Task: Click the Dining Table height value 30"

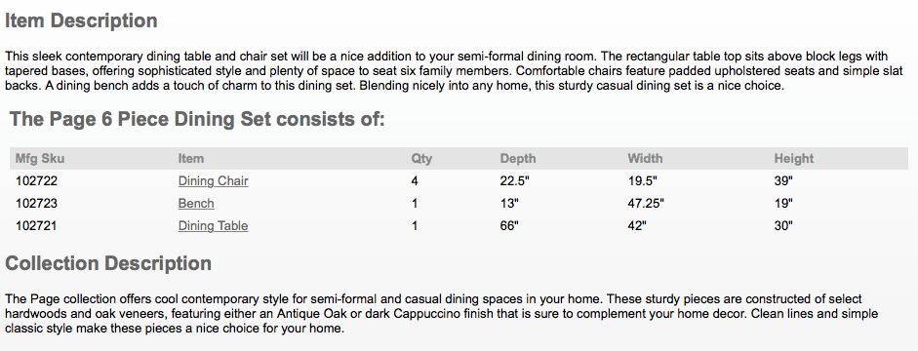Action: tap(783, 226)
